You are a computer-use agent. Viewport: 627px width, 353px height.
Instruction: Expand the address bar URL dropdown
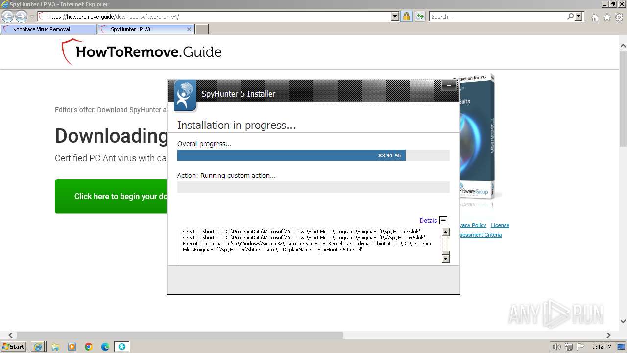coord(395,17)
